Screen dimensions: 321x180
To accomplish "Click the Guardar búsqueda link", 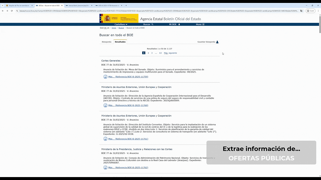I will pyautogui.click(x=206, y=42).
